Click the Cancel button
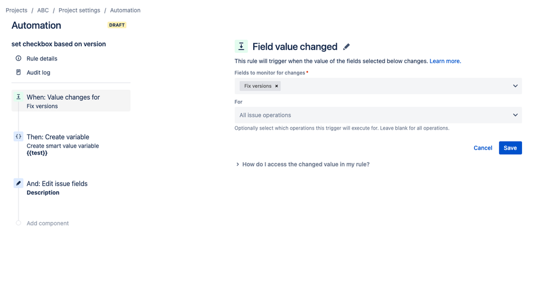Image resolution: width=545 pixels, height=281 pixels. point(483,148)
